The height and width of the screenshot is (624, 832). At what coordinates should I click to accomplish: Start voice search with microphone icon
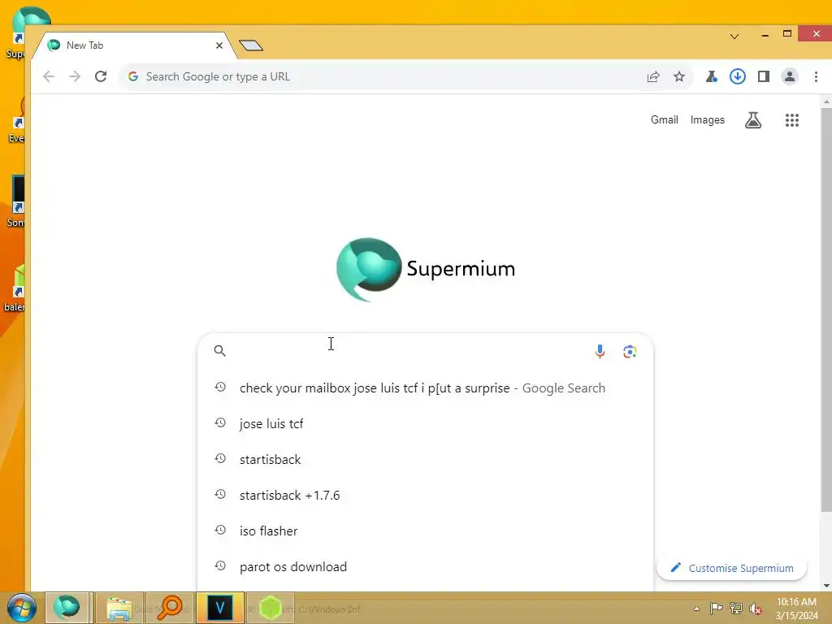tap(600, 351)
